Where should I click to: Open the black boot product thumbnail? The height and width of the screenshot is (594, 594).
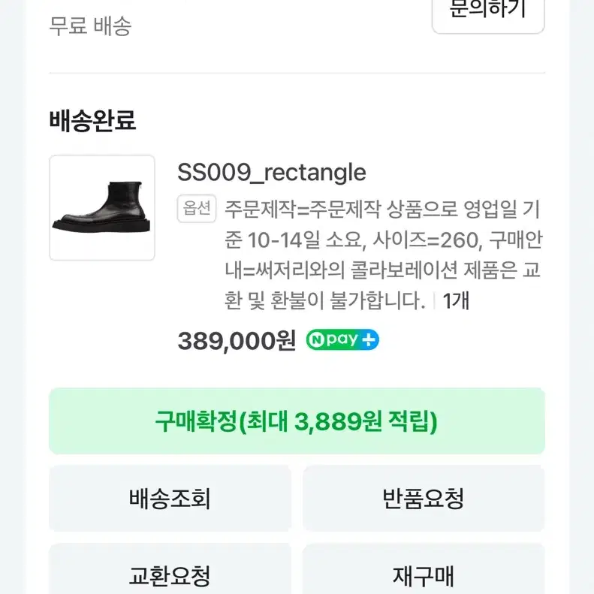(102, 208)
